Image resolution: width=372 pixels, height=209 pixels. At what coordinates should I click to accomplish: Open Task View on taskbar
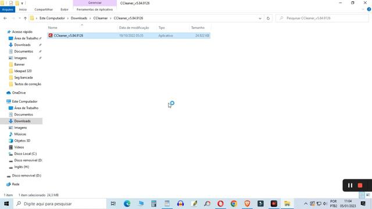(113, 204)
